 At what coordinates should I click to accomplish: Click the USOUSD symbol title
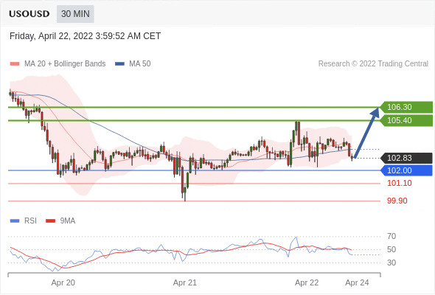coord(29,14)
